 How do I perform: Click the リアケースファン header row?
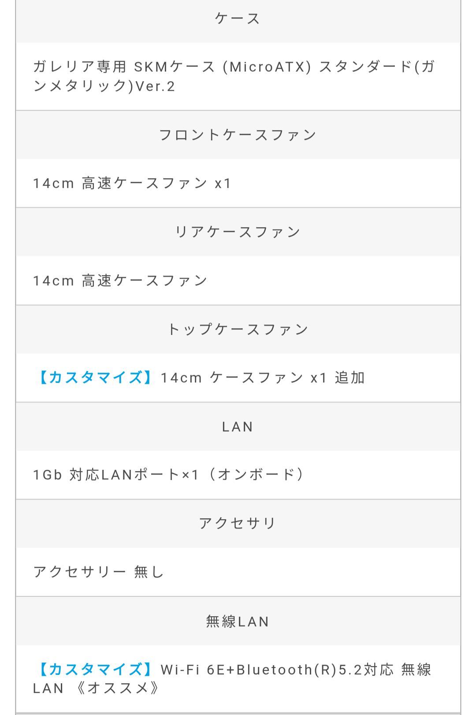238,232
